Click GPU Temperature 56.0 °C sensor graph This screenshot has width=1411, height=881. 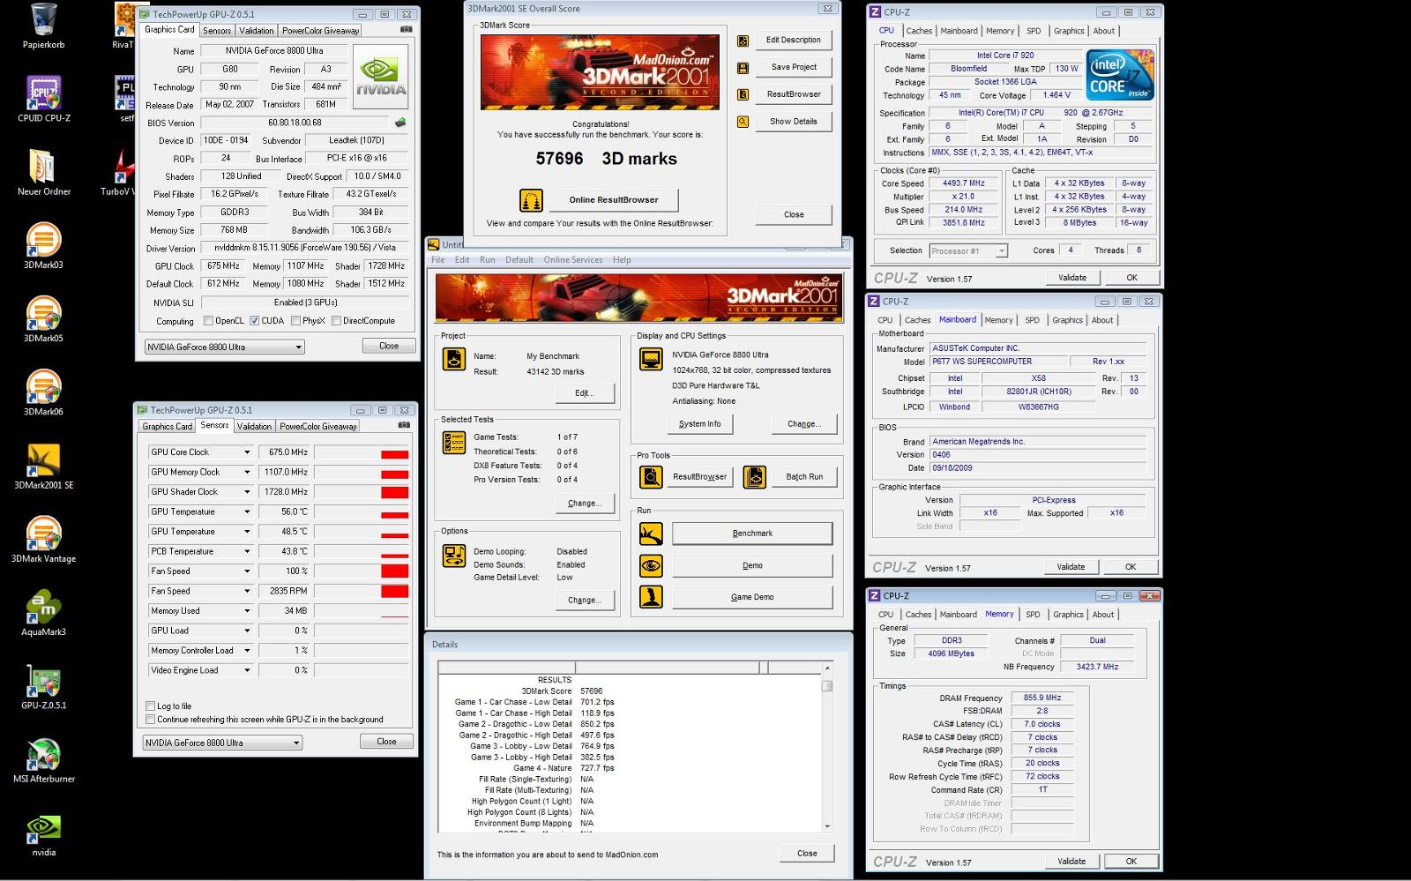pyautogui.click(x=362, y=512)
